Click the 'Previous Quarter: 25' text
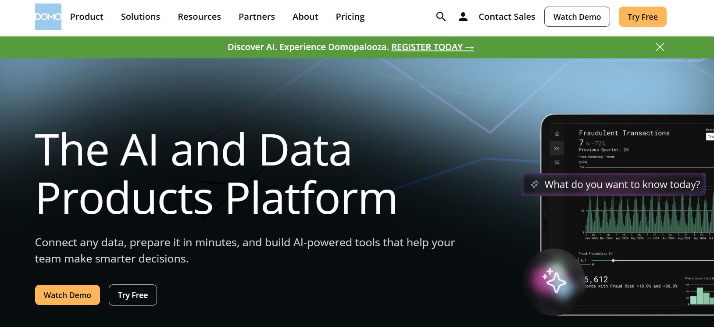 coord(603,150)
